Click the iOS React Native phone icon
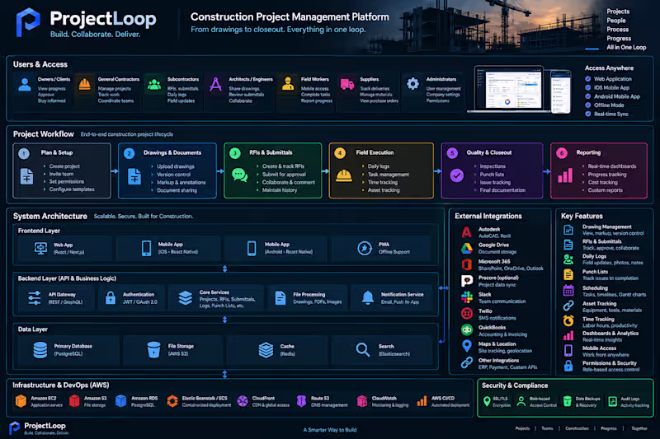 (x=147, y=248)
